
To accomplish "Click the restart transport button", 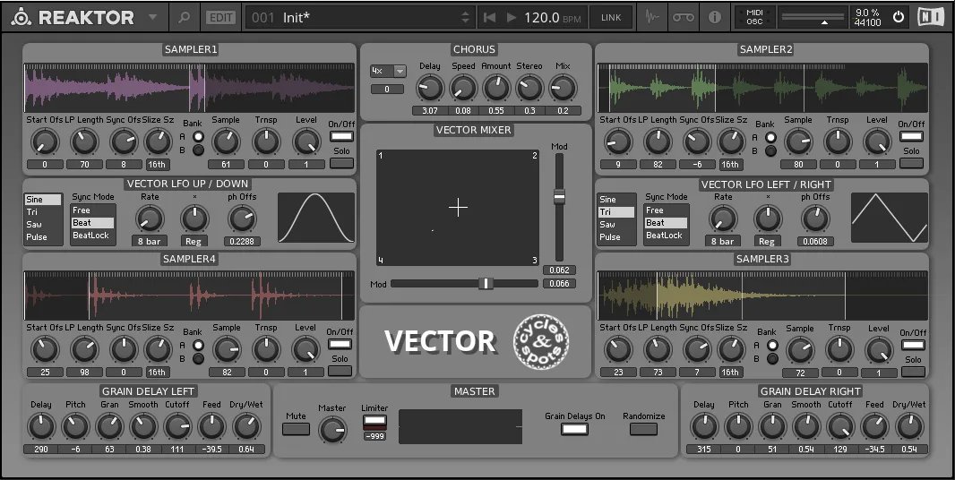I will tap(489, 17).
